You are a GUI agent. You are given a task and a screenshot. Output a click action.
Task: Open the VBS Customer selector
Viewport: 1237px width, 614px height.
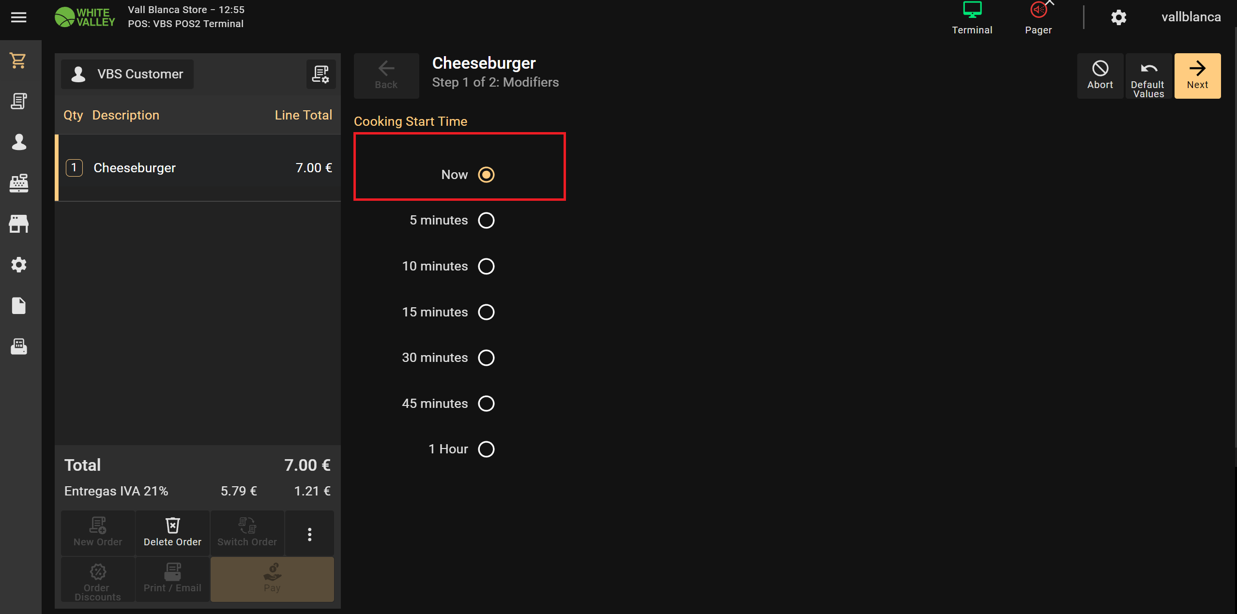(127, 74)
